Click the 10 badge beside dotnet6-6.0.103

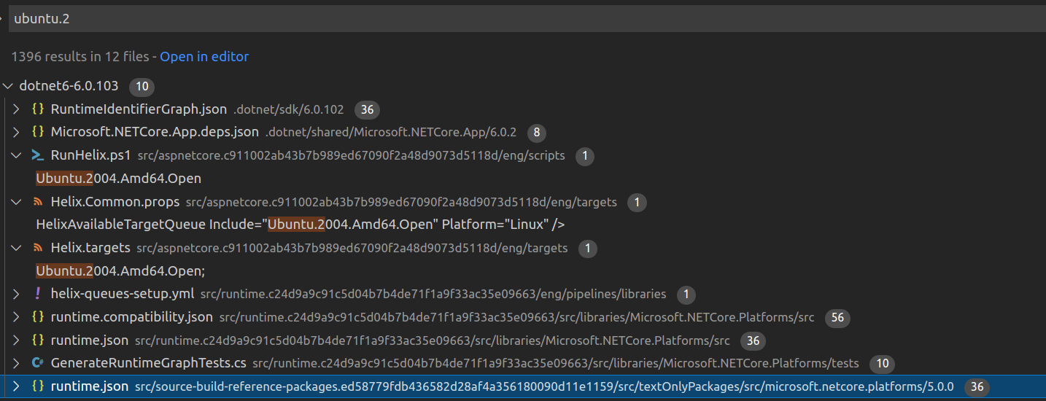142,87
